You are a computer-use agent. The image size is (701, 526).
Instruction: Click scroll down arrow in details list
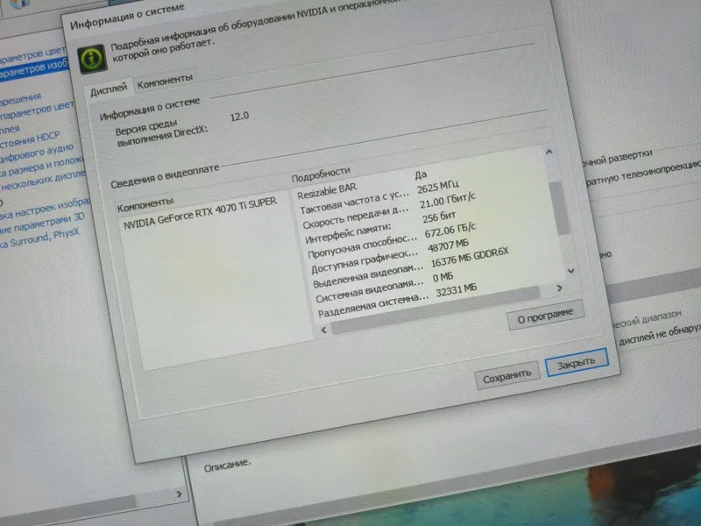(x=571, y=271)
